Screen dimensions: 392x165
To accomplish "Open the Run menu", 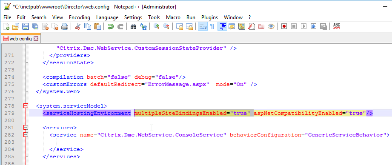I will click(191, 17).
